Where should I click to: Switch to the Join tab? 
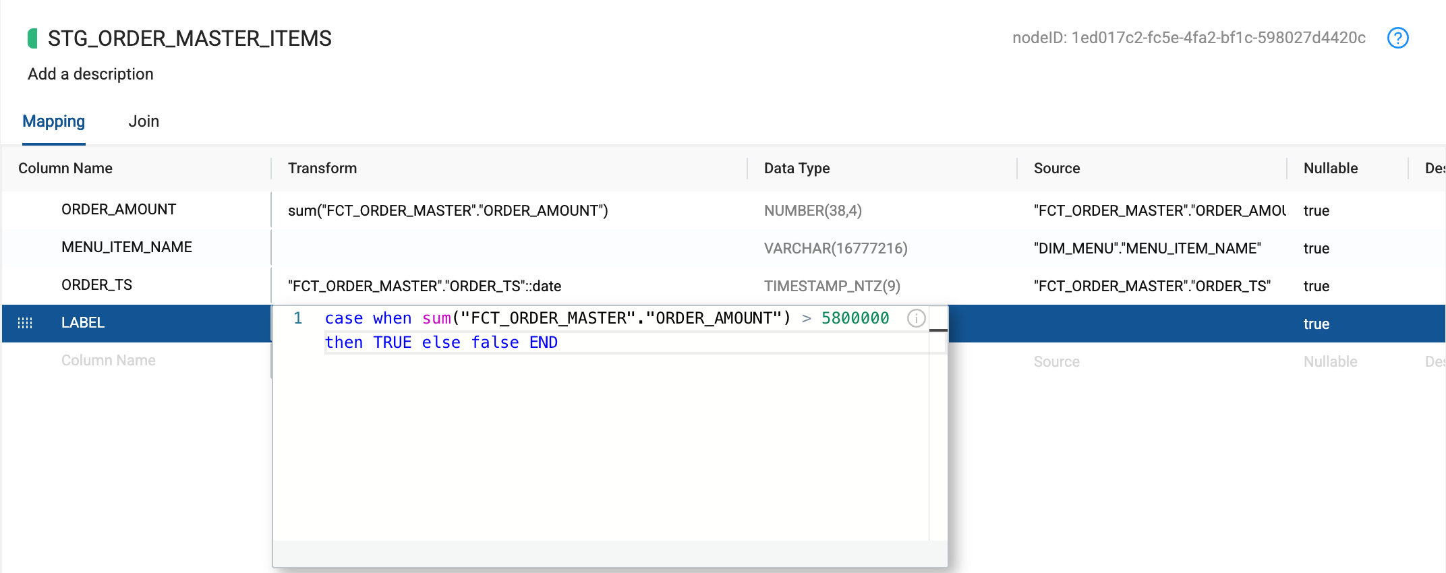pyautogui.click(x=144, y=121)
